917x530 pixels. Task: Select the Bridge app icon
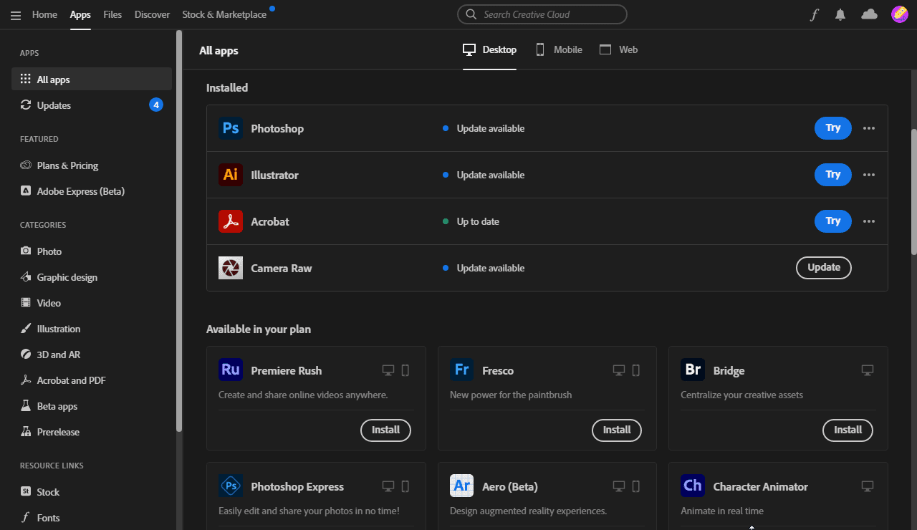point(693,370)
